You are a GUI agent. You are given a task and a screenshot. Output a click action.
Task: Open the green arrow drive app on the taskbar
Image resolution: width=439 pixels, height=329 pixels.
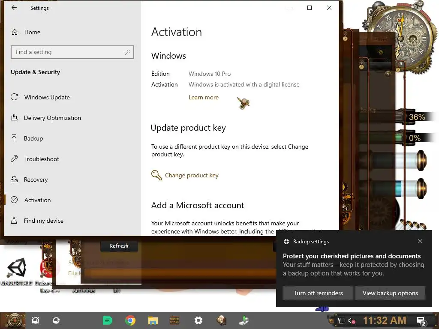click(x=244, y=320)
